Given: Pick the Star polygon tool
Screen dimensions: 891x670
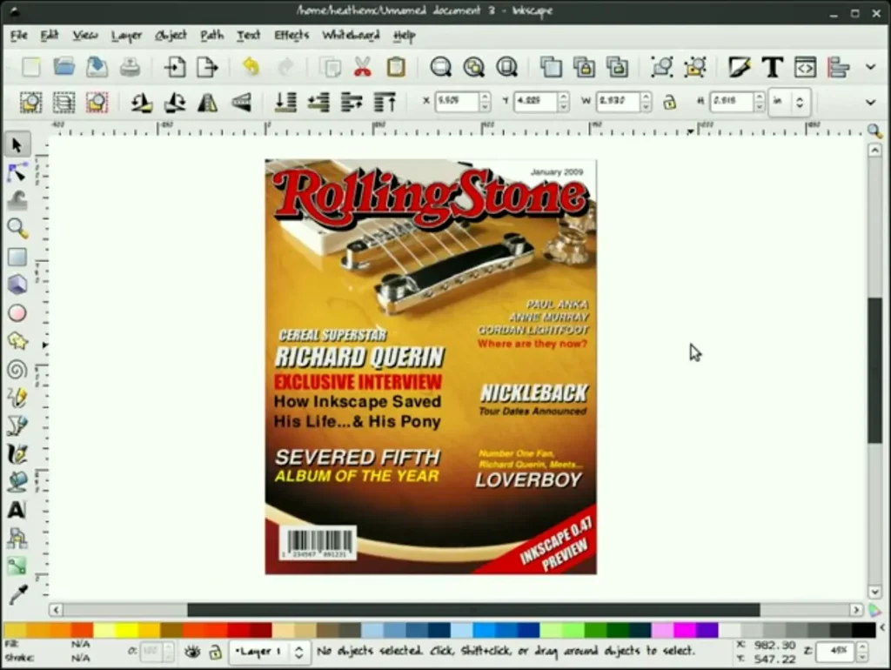Looking at the screenshot, I should (17, 341).
